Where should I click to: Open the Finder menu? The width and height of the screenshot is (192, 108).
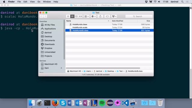coord(11,2)
